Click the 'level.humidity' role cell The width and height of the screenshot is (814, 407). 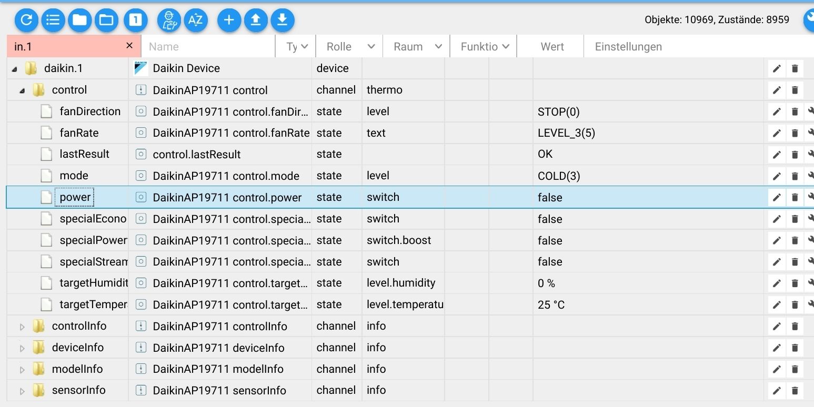pyautogui.click(x=401, y=283)
